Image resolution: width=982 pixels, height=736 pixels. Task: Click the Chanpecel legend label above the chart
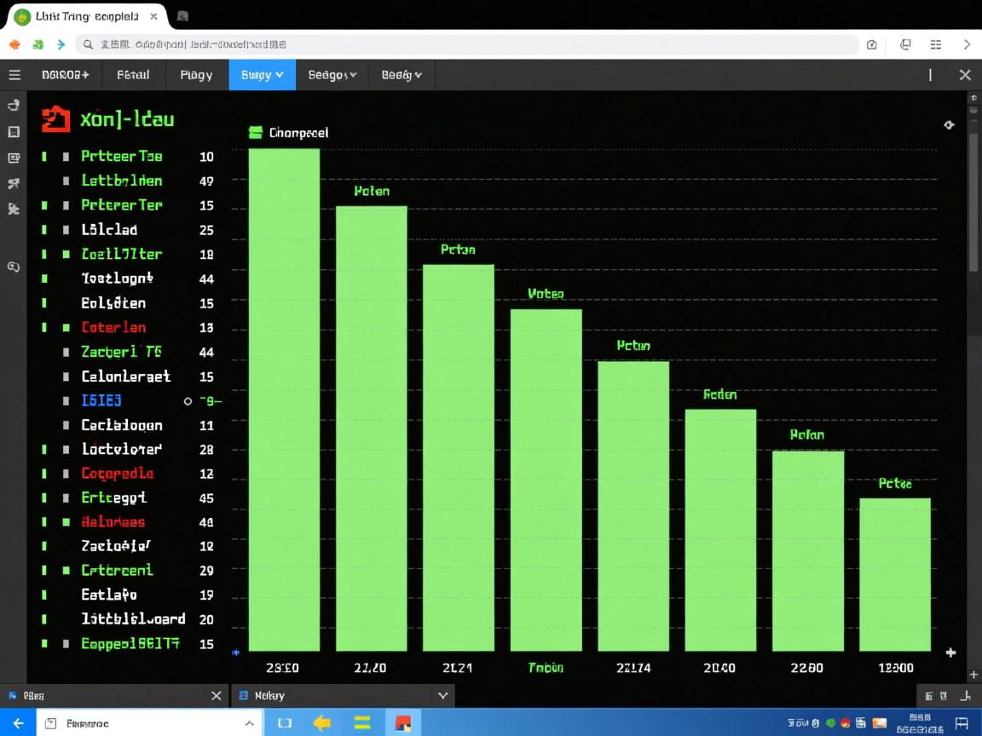[x=298, y=133]
